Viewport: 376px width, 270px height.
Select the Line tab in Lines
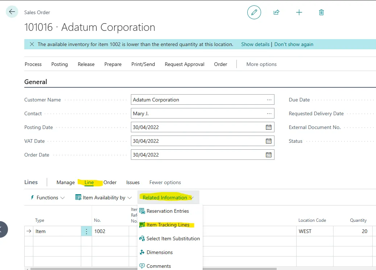click(x=89, y=183)
